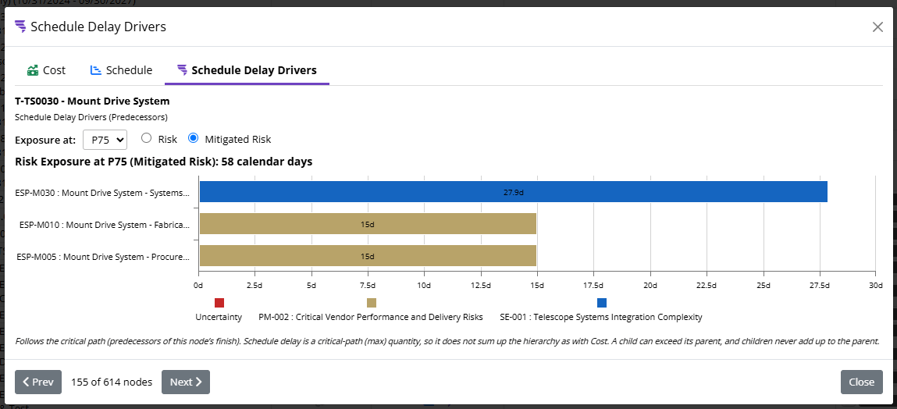Select the Risk radio button

147,138
